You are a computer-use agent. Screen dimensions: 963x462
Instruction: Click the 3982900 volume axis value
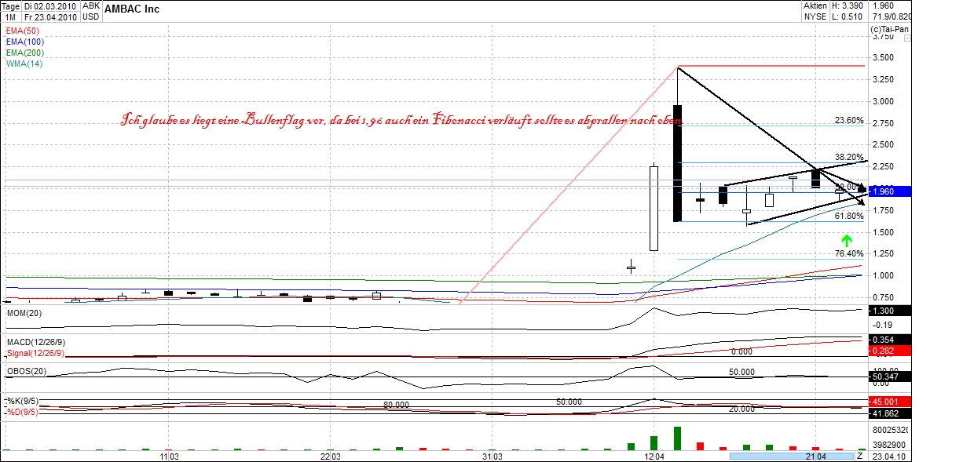889,444
